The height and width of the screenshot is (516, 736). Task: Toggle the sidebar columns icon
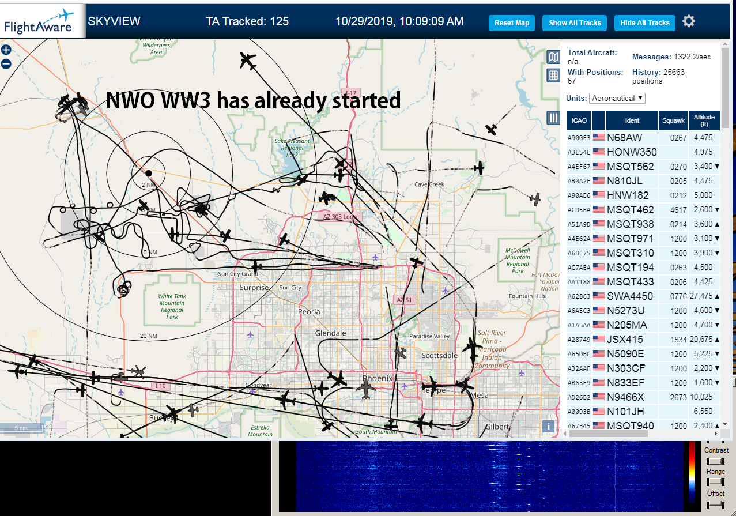(553, 118)
